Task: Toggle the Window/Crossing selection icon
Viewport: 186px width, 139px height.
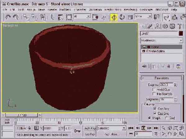Action: coord(96,17)
